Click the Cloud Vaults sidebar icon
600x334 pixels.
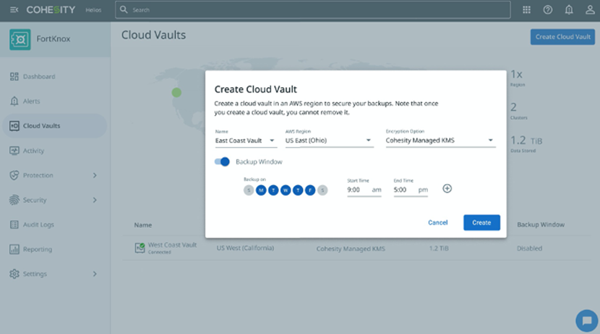coord(14,125)
